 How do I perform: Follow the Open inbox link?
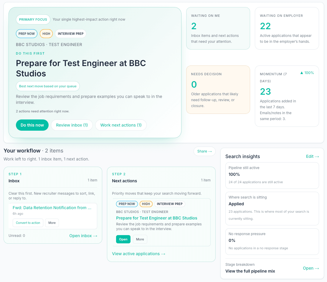coord(83,236)
